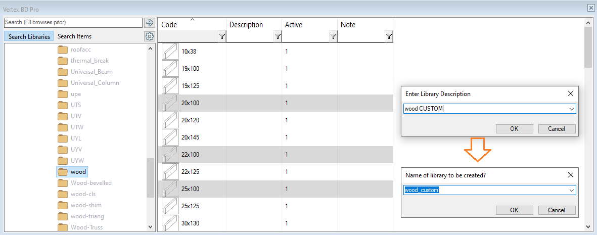Viewport: 597px width, 235px height.
Task: Click the Note column filter icon
Action: tap(388, 37)
